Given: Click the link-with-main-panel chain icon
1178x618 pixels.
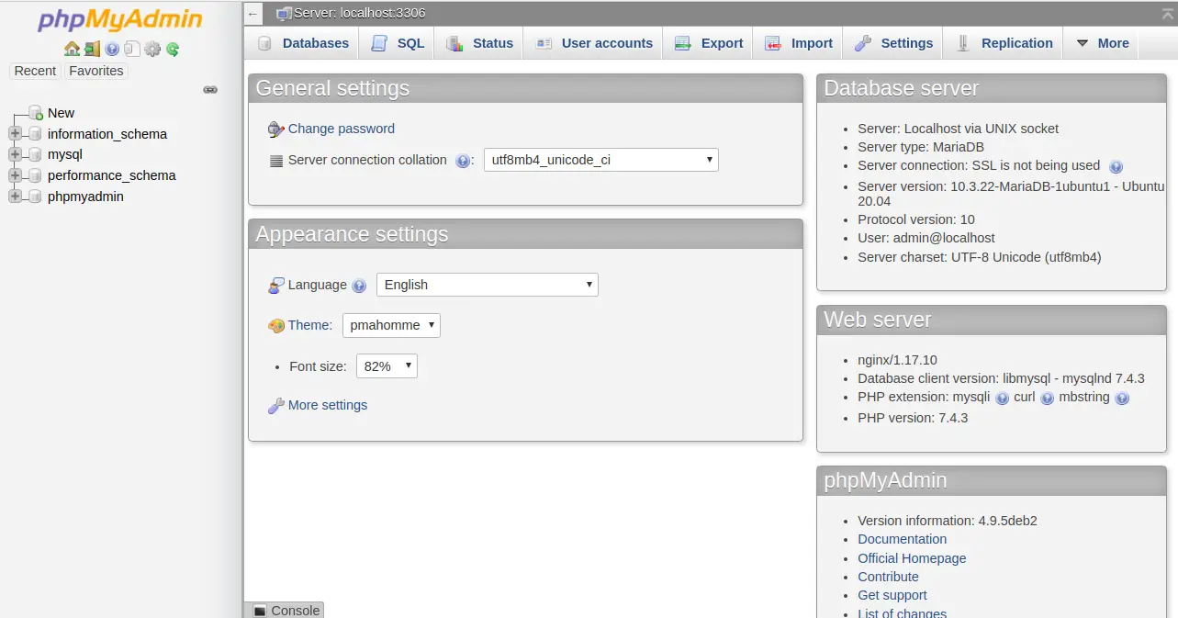Looking at the screenshot, I should tap(210, 90).
